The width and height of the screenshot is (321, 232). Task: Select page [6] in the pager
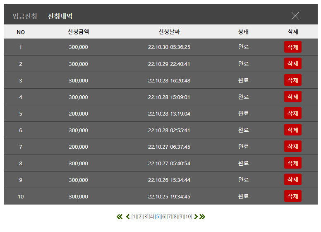[x=163, y=217]
